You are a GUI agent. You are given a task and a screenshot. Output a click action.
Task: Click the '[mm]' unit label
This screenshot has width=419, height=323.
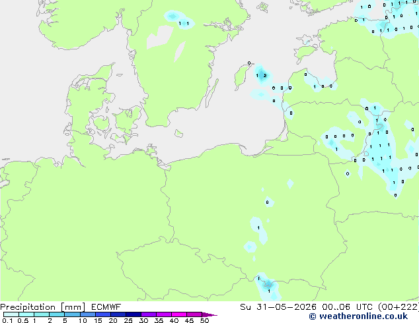(x=73, y=307)
